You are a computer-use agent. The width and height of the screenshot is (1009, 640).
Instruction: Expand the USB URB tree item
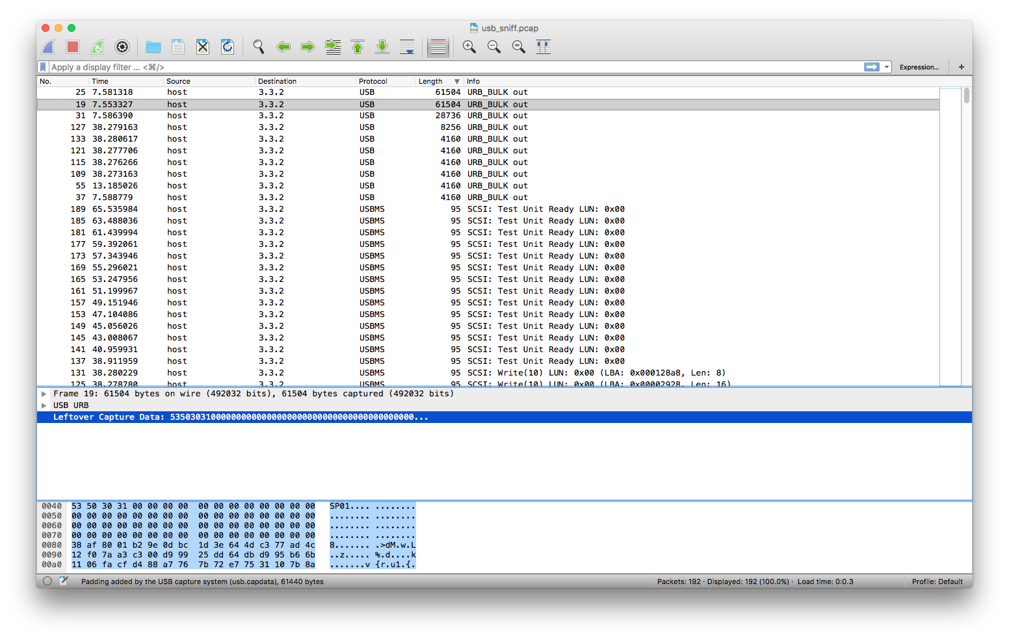click(x=44, y=405)
